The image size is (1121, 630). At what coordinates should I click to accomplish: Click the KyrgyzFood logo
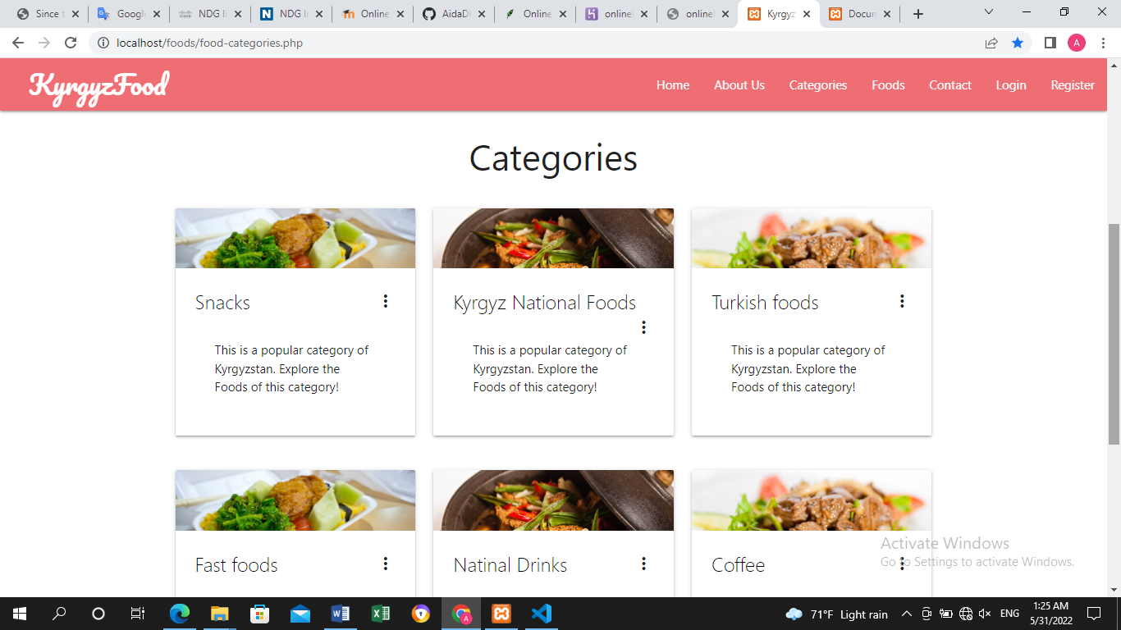(x=98, y=84)
